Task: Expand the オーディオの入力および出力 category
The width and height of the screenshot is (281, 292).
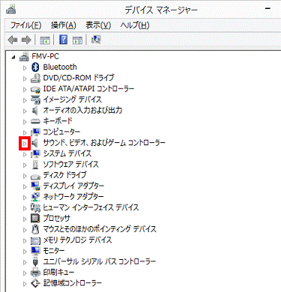Action: [25, 111]
